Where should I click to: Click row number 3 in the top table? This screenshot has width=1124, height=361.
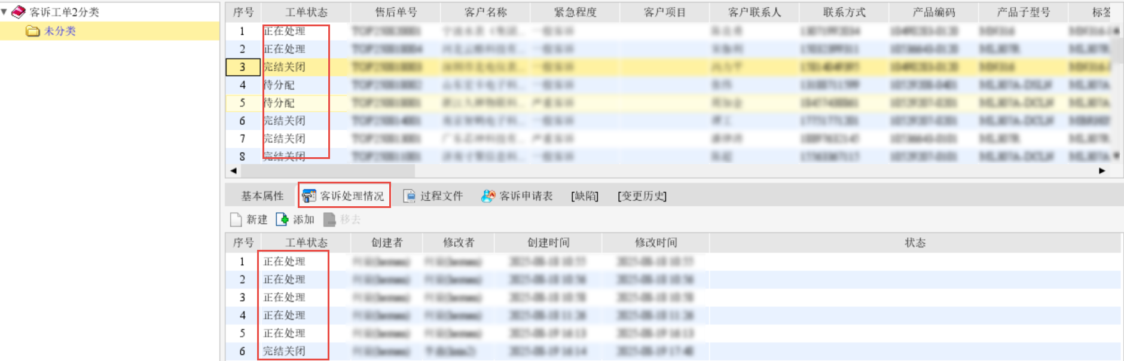[243, 67]
